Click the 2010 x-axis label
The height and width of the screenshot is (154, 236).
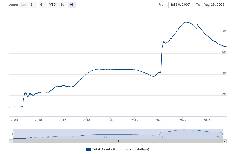(38, 120)
